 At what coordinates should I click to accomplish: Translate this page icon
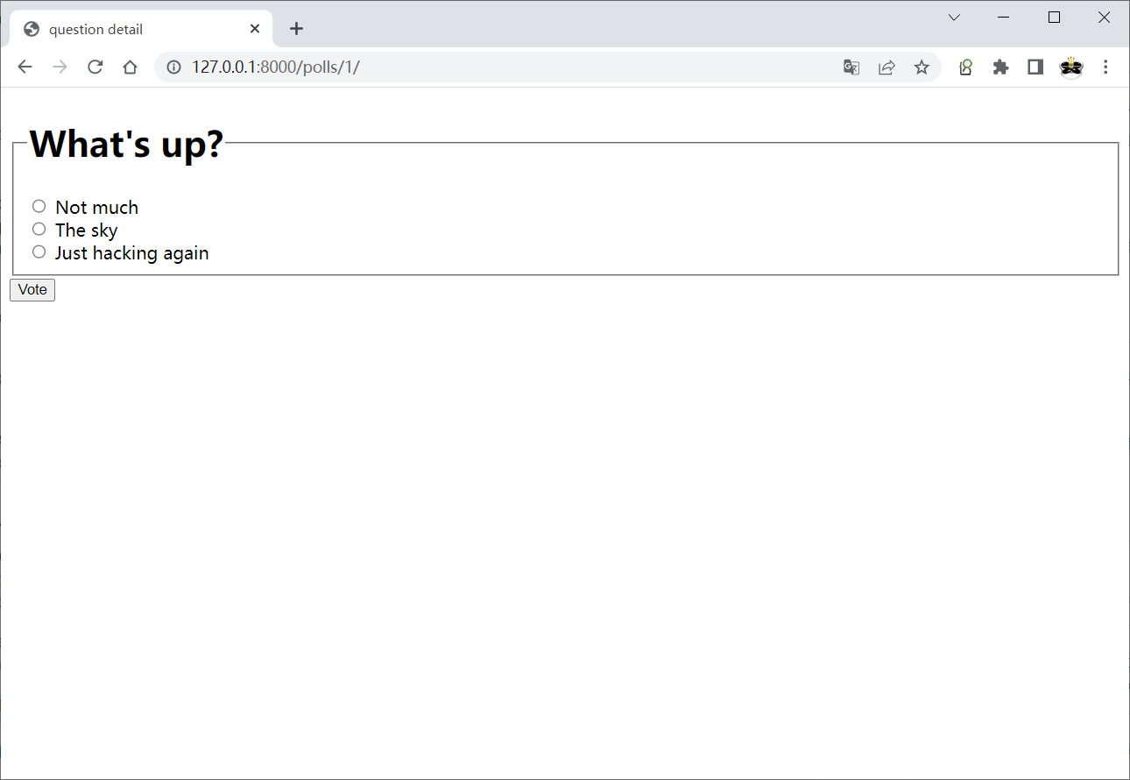(x=851, y=67)
